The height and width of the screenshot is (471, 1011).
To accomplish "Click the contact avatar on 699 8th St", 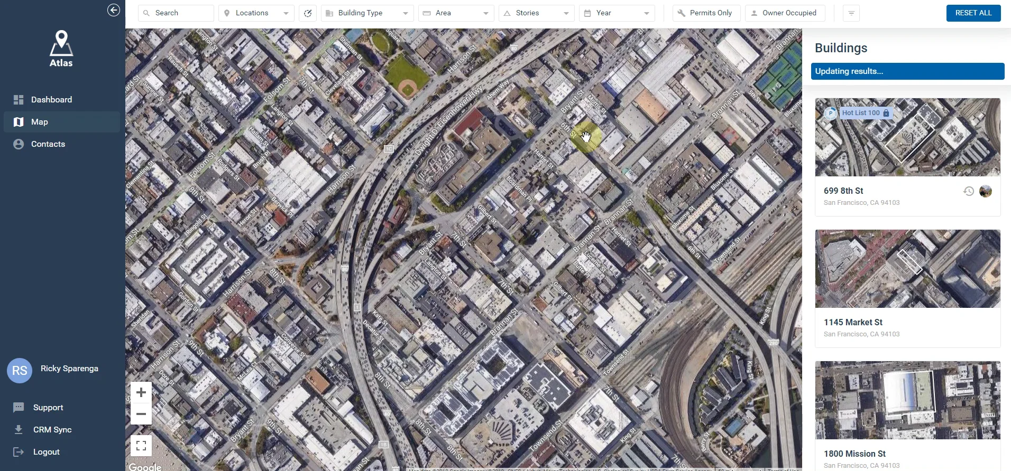I will pyautogui.click(x=986, y=191).
